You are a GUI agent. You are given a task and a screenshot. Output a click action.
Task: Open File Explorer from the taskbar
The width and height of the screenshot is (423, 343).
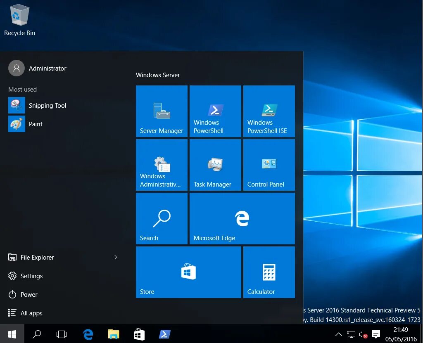click(114, 334)
